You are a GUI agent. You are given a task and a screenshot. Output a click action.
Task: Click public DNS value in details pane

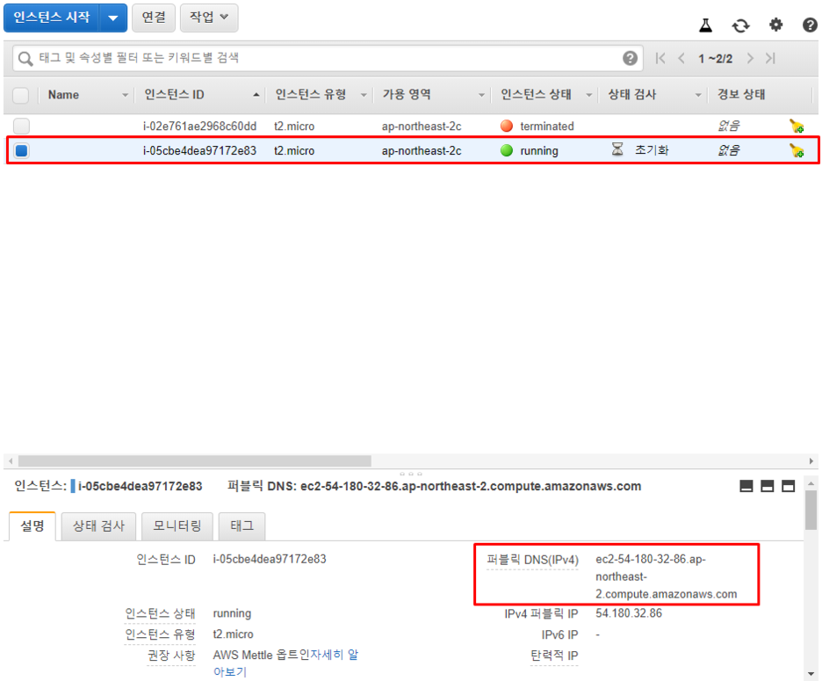[667, 576]
